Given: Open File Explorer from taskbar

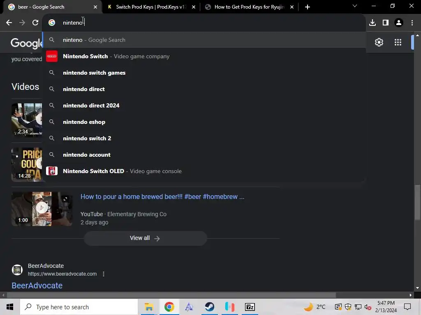Looking at the screenshot, I should (x=149, y=307).
